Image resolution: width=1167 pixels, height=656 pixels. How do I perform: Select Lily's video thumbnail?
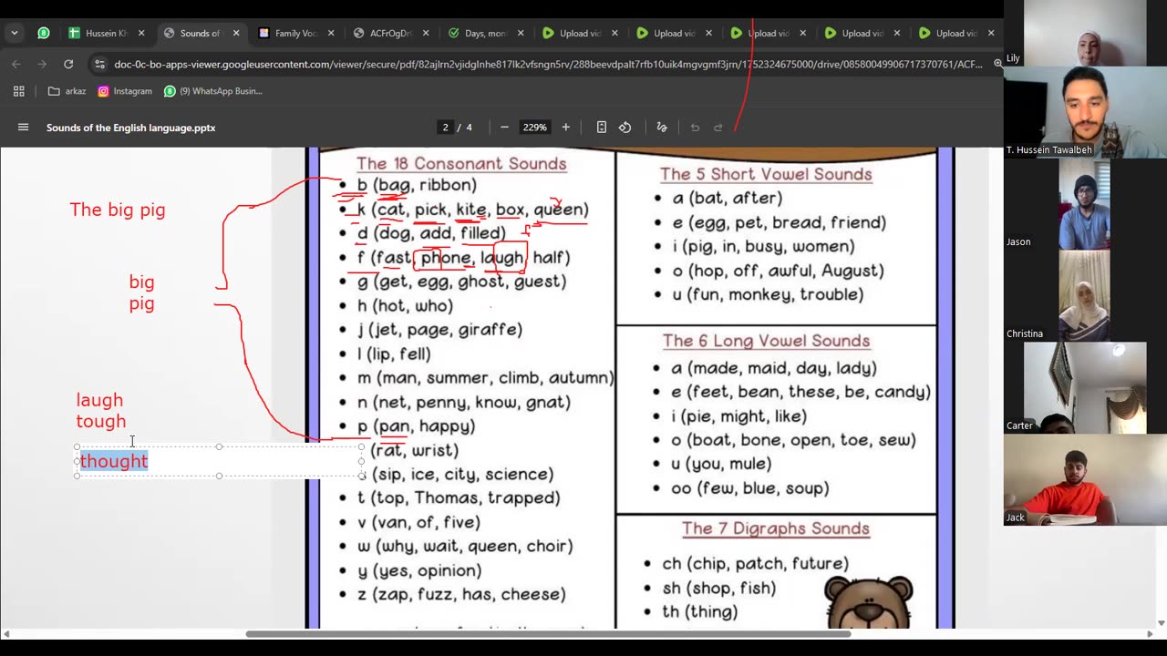tap(1085, 34)
